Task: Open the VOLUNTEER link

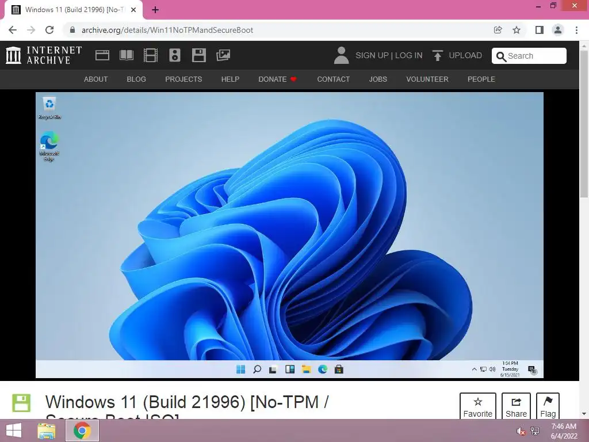Action: tap(427, 79)
